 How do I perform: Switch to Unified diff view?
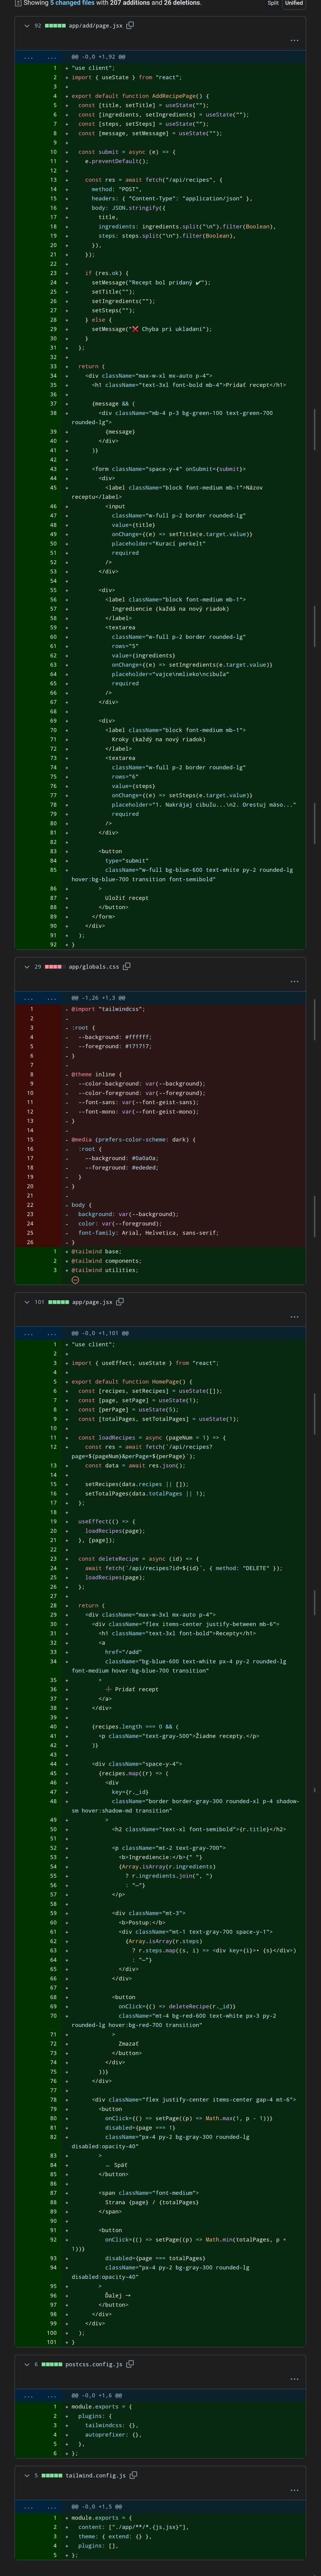coord(294,3)
